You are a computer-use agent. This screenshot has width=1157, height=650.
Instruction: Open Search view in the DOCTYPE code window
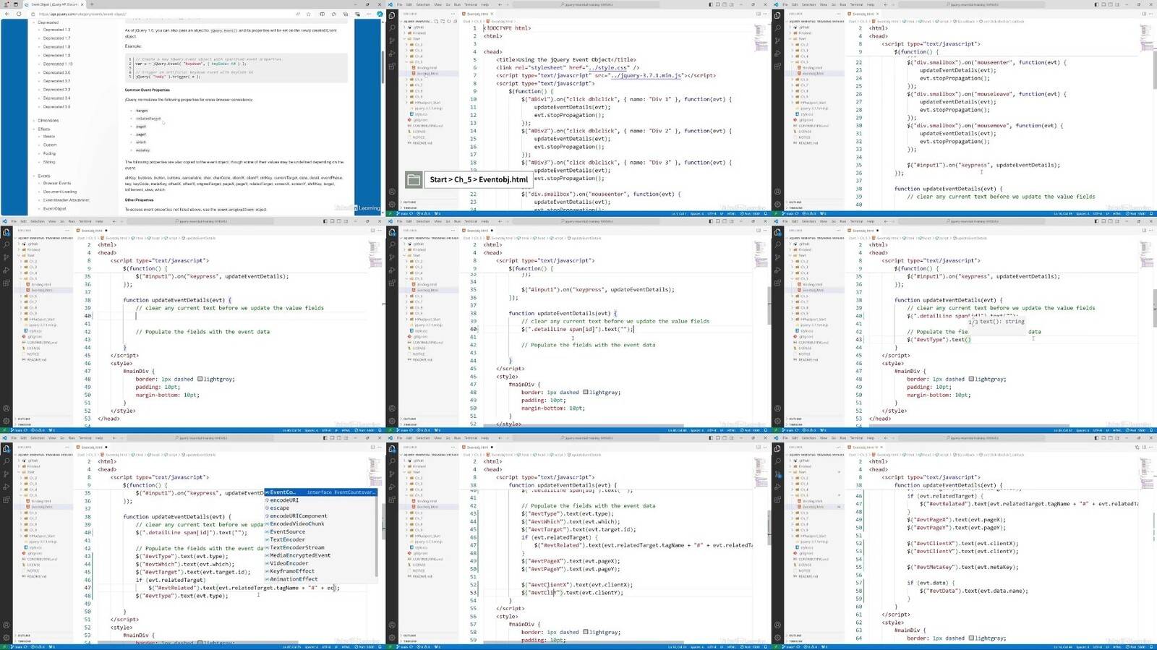pos(392,27)
